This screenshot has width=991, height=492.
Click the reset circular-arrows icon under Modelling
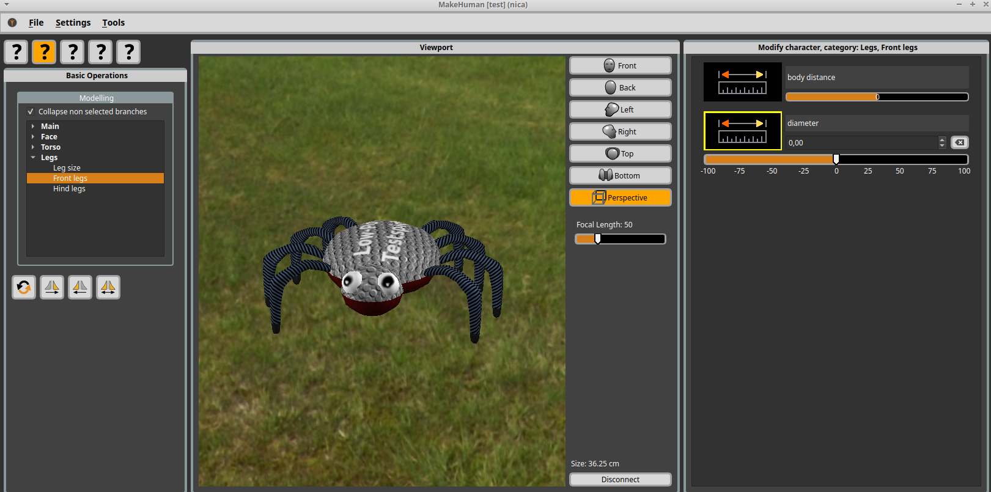coord(24,287)
